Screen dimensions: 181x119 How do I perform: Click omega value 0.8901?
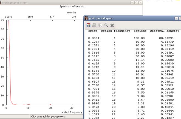tap(94, 96)
